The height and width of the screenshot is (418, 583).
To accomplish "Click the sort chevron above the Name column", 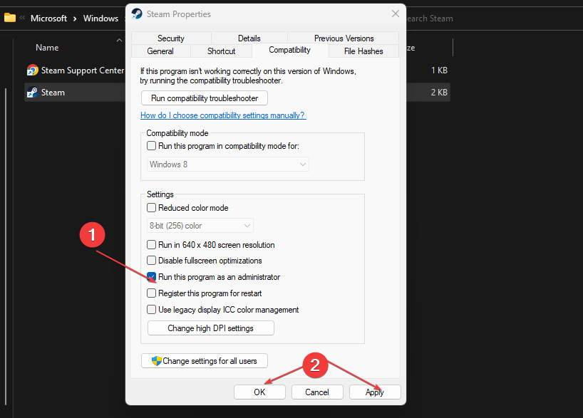I will pos(119,40).
